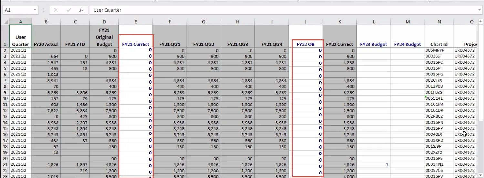484x178 pixels.
Task: Select column I header
Action: coord(272,22)
